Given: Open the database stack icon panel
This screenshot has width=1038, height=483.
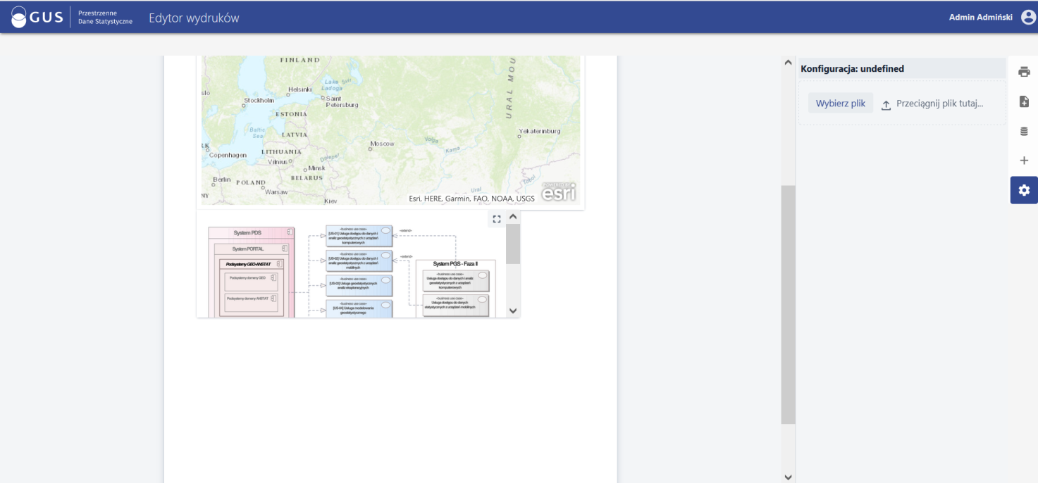Looking at the screenshot, I should (x=1024, y=131).
